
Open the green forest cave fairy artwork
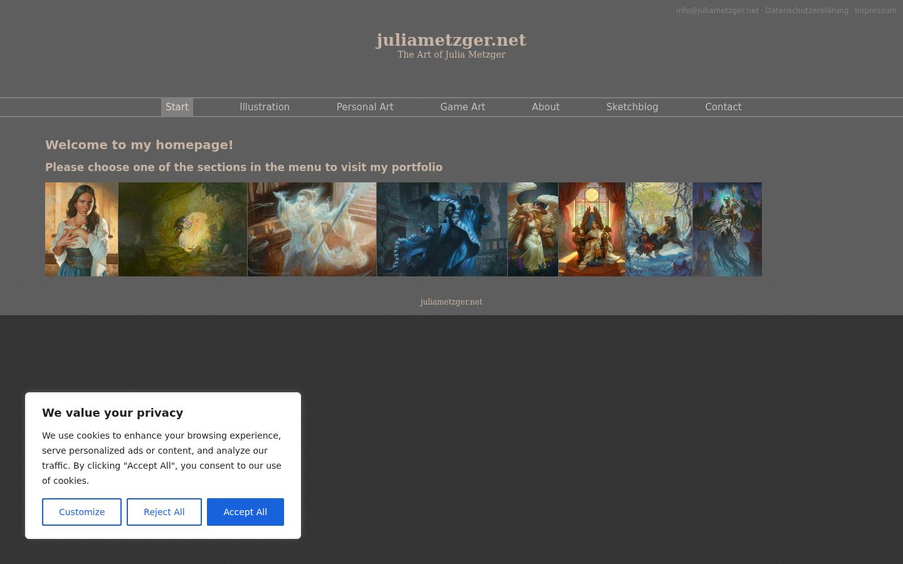[x=182, y=229]
